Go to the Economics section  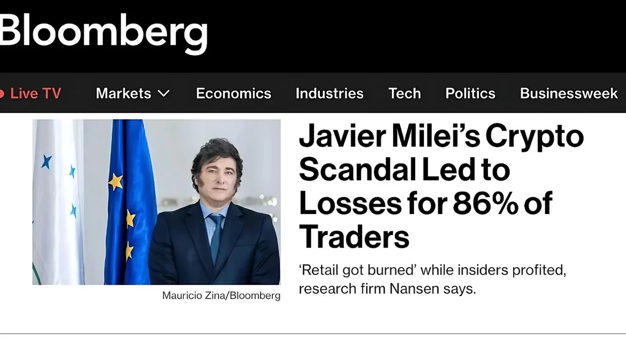point(233,93)
